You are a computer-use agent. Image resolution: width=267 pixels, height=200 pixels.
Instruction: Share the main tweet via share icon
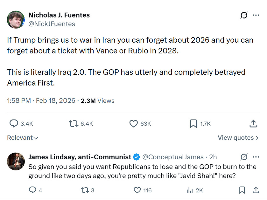(x=253, y=124)
